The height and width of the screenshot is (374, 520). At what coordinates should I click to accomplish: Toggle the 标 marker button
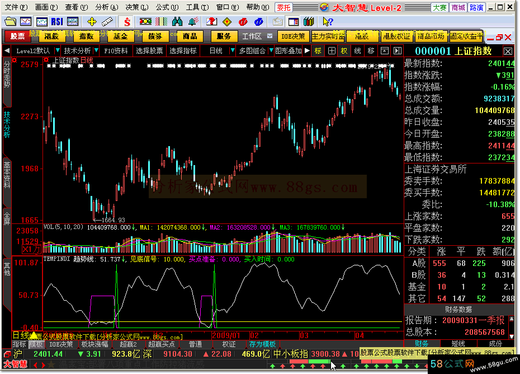coord(318,51)
